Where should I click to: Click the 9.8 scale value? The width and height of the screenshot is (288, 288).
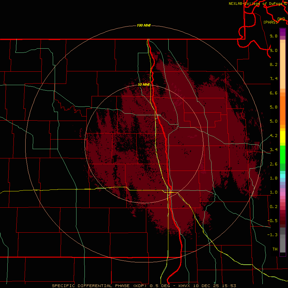(x=274, y=36)
